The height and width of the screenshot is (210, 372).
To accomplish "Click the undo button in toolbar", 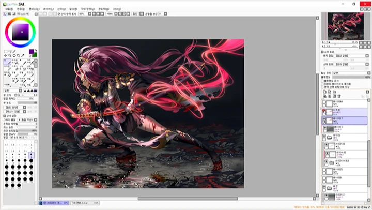I will 41,14.
